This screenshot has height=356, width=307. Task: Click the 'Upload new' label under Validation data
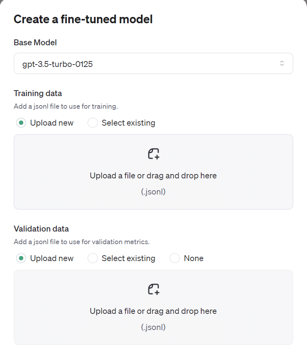tap(52, 258)
